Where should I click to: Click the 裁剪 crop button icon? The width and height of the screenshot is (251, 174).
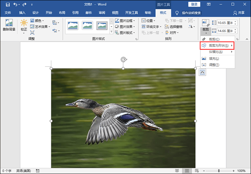(205, 23)
